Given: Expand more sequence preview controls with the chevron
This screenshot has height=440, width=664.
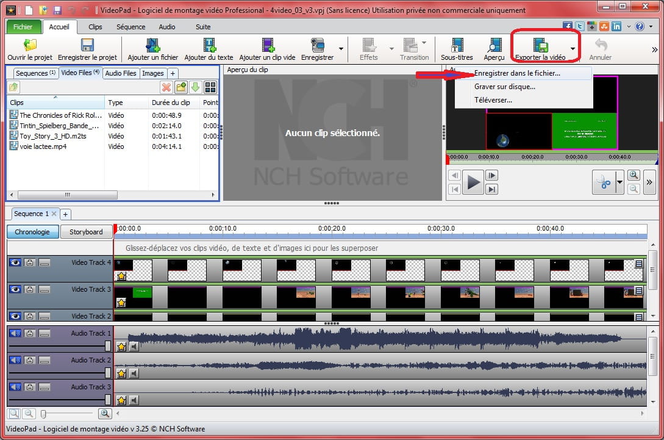Looking at the screenshot, I should point(649,182).
